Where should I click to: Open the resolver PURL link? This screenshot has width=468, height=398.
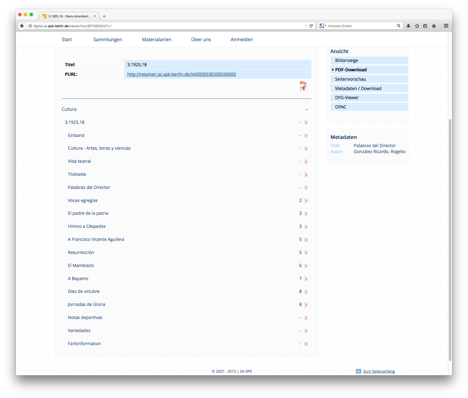point(181,74)
